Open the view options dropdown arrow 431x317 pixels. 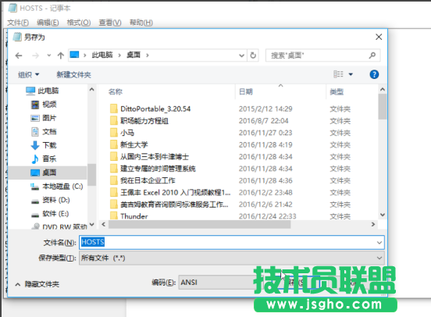(351, 74)
